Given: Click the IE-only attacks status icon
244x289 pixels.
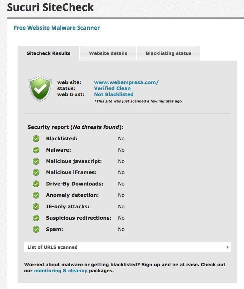Looking at the screenshot, I should click(x=36, y=207).
